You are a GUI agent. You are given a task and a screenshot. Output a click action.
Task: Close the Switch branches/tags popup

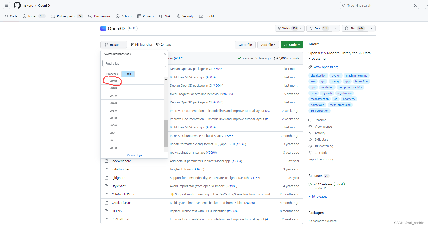(165, 54)
